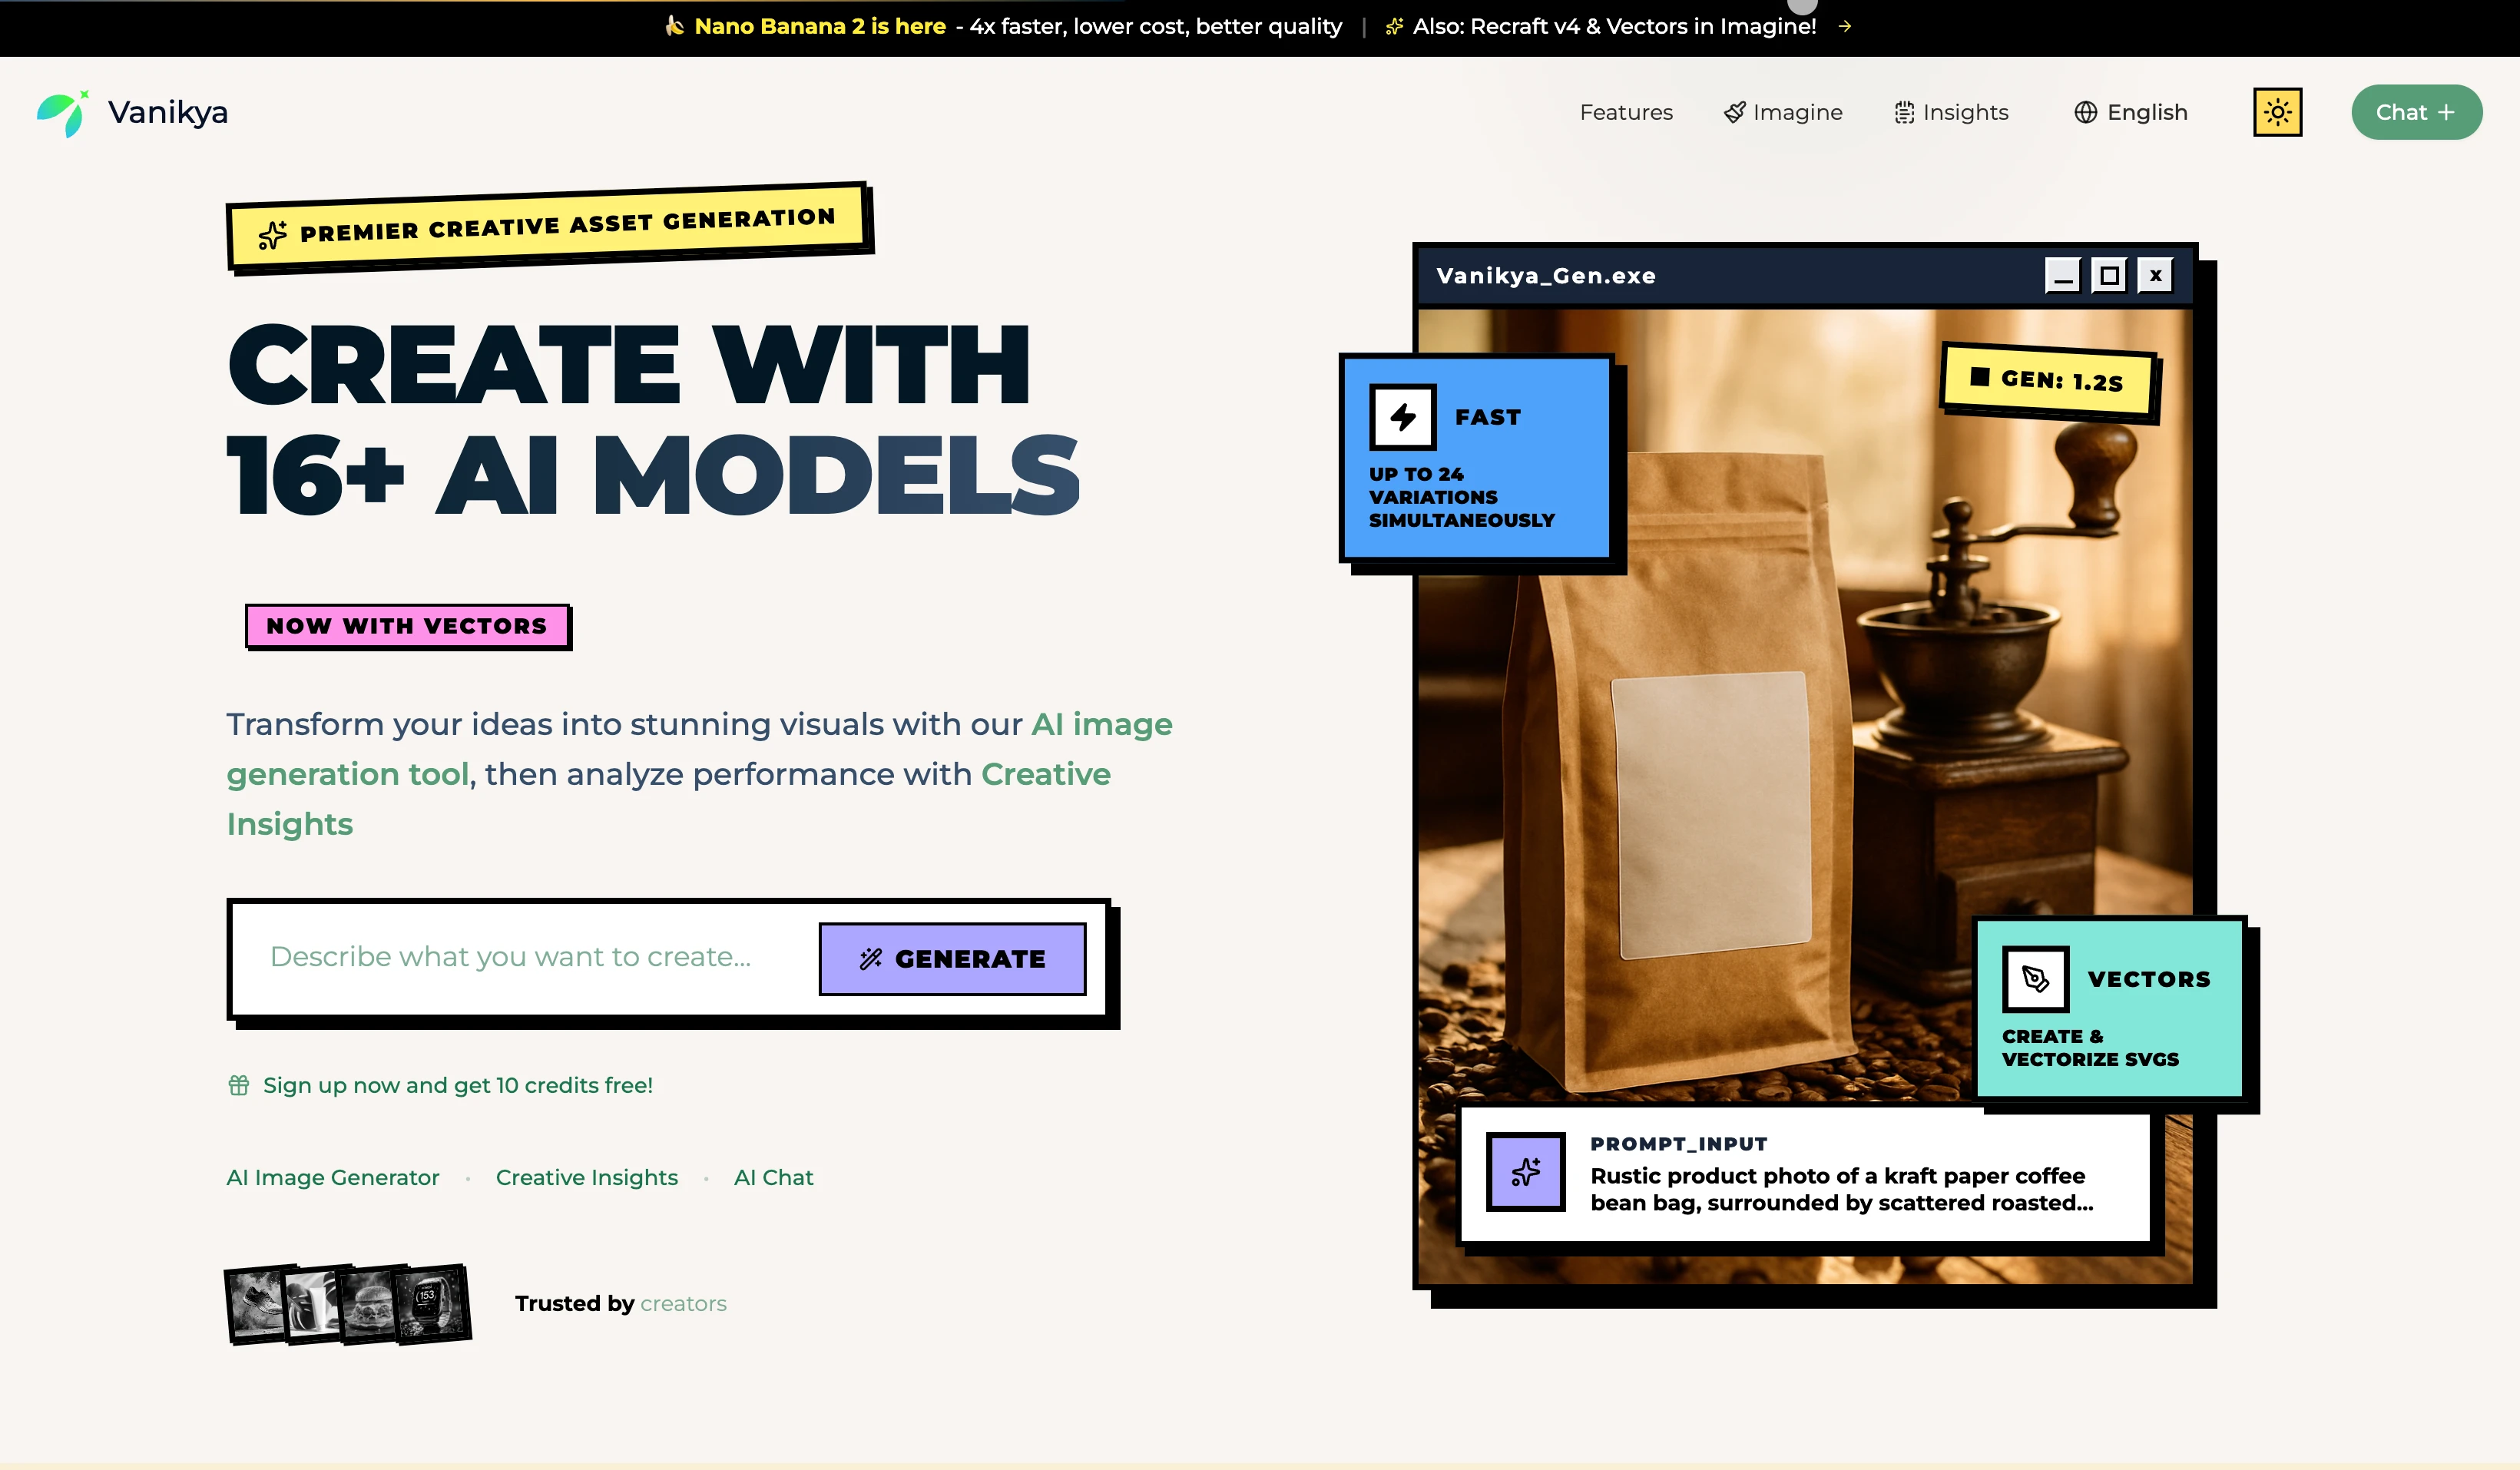Viewport: 2520px width, 1470px height.
Task: Click the lightning bolt Fast icon
Action: click(x=1403, y=417)
